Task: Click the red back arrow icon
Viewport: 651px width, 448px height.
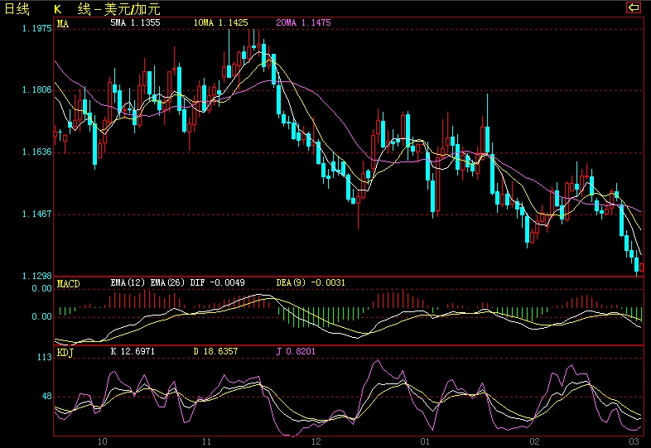Action: pos(633,7)
